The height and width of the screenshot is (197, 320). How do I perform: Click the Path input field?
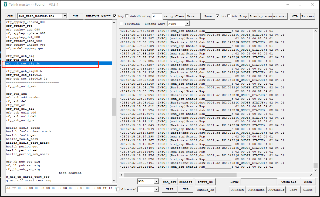(258, 181)
